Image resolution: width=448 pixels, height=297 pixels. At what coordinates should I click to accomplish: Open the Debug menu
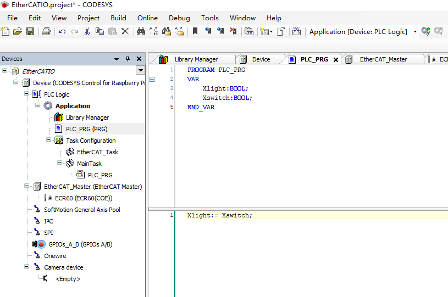click(x=179, y=18)
